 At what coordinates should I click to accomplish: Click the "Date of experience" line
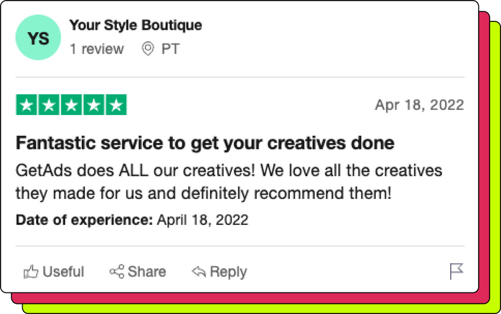(132, 221)
